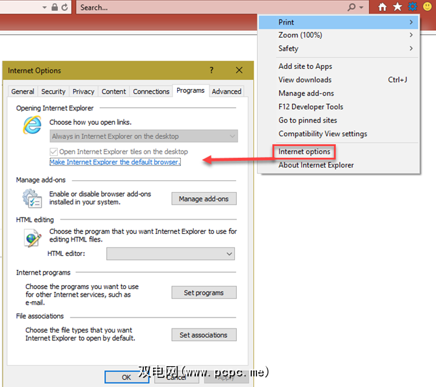Click the smiley feedback icon
This screenshot has height=387, width=436.
(428, 6)
